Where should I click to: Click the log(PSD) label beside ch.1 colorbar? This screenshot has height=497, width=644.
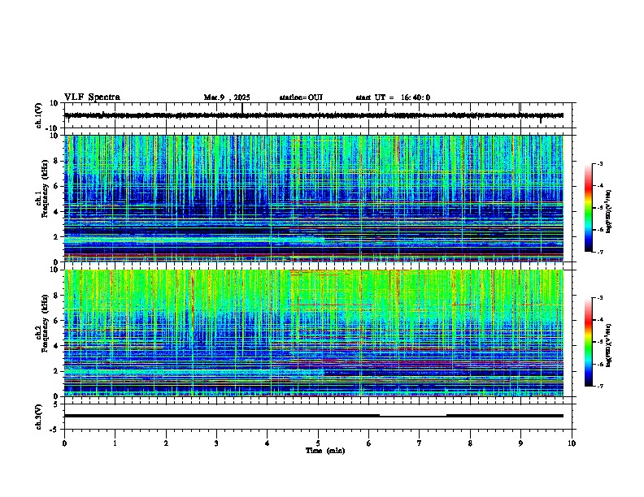click(608, 211)
